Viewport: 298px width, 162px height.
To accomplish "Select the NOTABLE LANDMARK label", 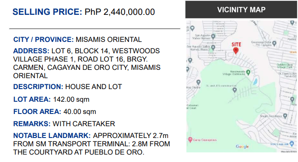I will (x=52, y=136).
